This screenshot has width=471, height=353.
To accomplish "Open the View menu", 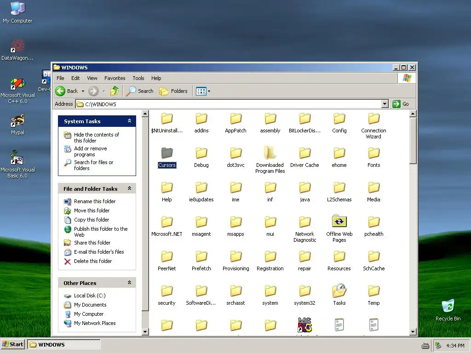I will coord(92,78).
